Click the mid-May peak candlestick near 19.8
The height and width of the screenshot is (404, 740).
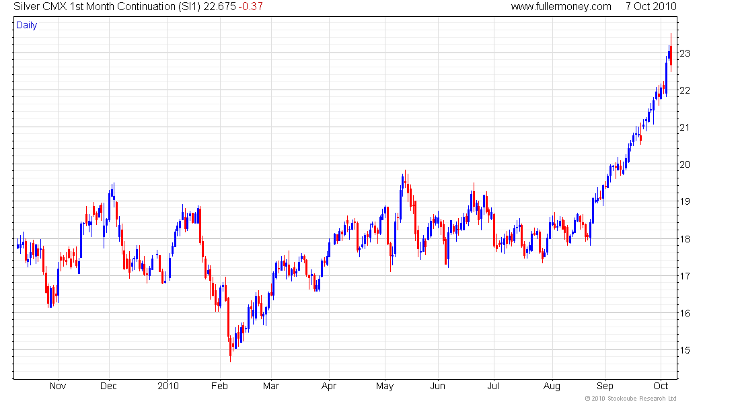[x=406, y=180]
